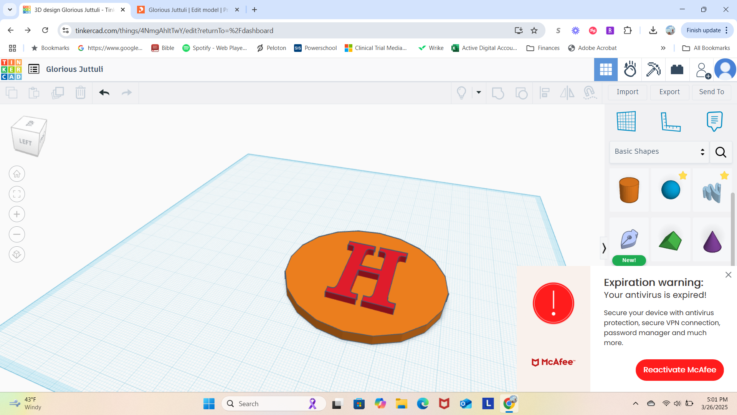Open the Blocks pickaxe mode
This screenshot has width=737, height=415.
pyautogui.click(x=653, y=70)
